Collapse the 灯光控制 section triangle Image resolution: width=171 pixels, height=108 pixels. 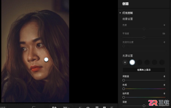click(x=120, y=13)
